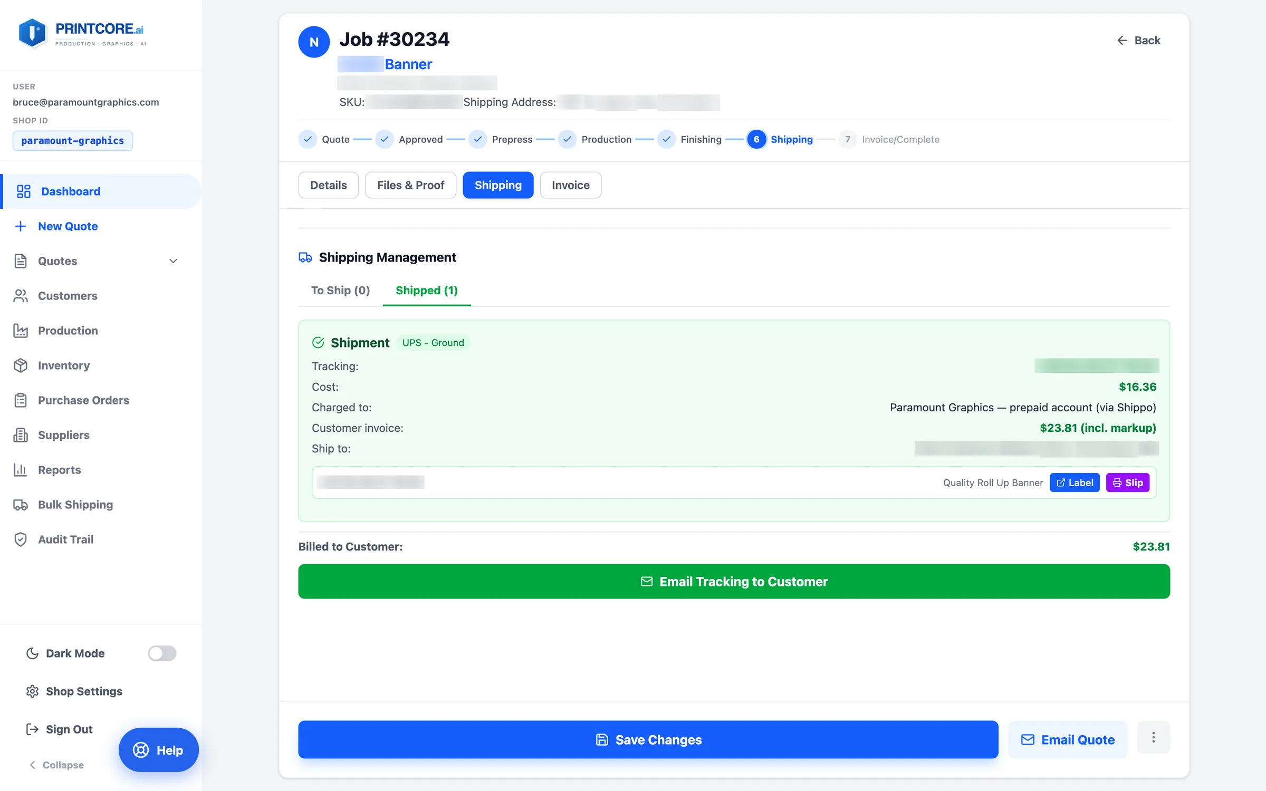Image resolution: width=1266 pixels, height=791 pixels.
Task: Click the Shipping Management truck icon
Action: coord(305,257)
